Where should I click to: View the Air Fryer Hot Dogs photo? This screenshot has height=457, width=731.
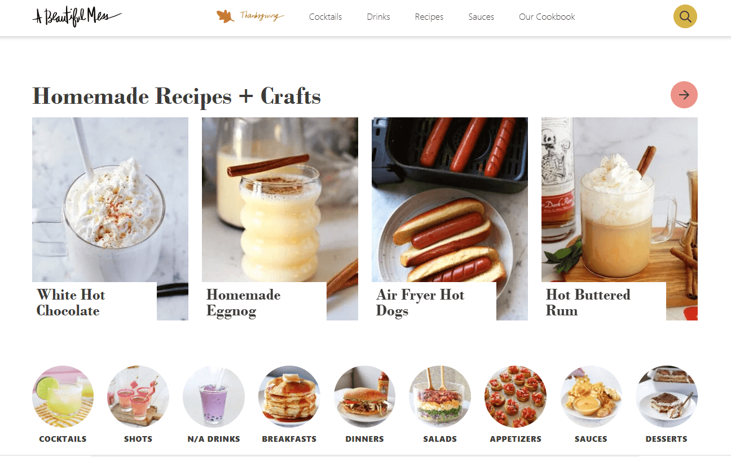pos(450,200)
